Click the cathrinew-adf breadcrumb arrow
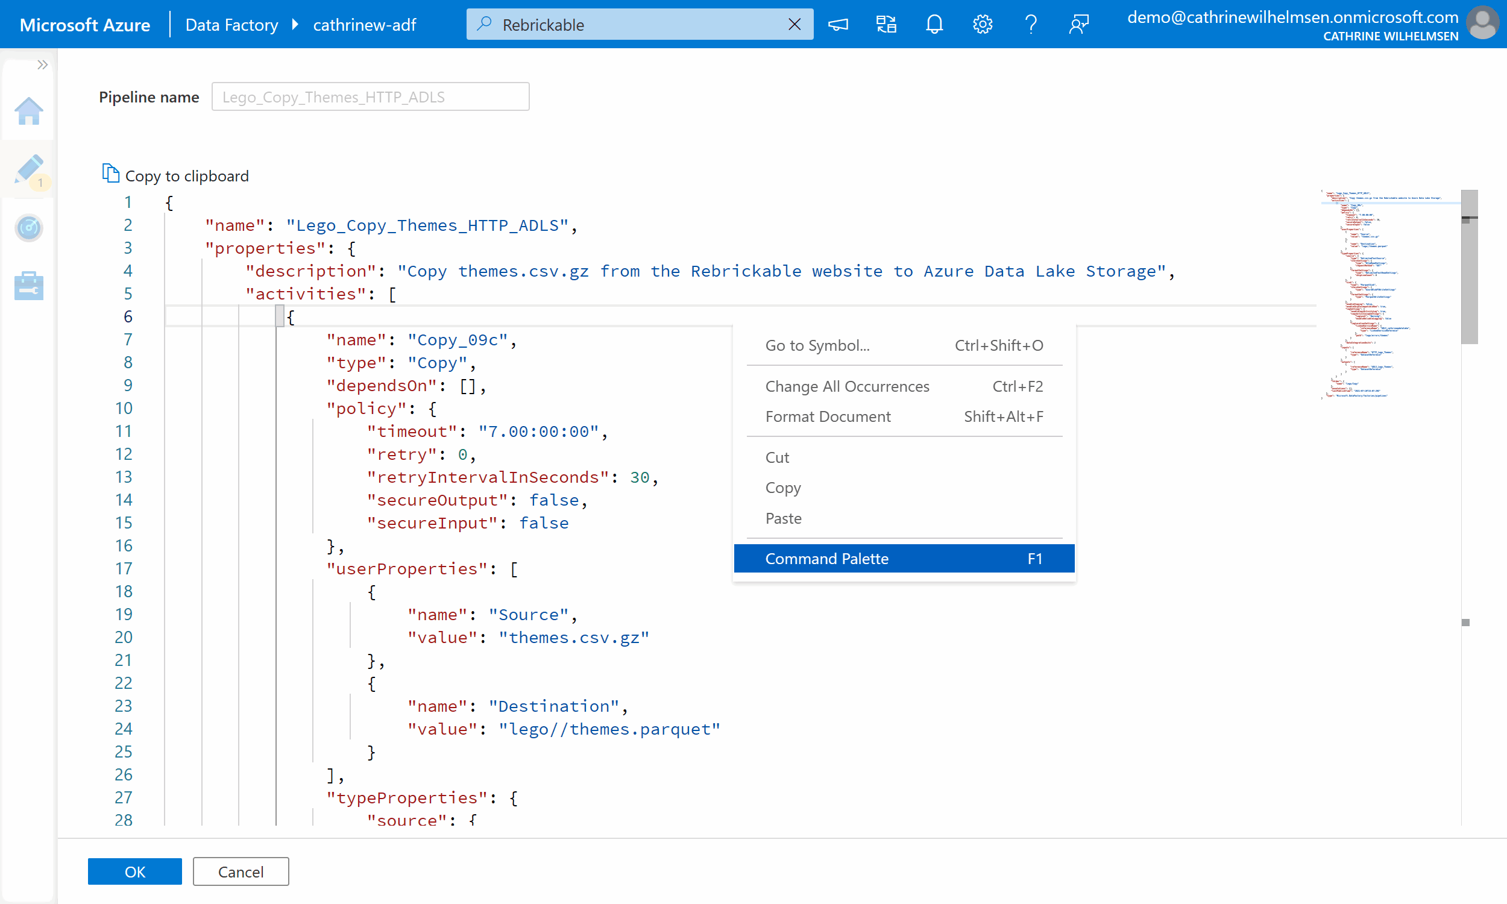1507x904 pixels. point(295,24)
